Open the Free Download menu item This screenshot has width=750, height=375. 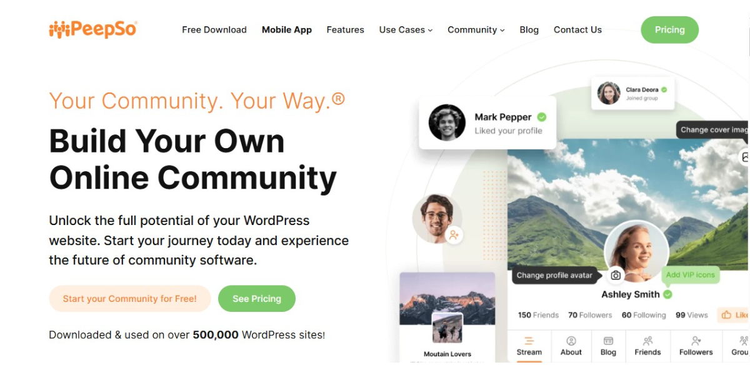[214, 29]
